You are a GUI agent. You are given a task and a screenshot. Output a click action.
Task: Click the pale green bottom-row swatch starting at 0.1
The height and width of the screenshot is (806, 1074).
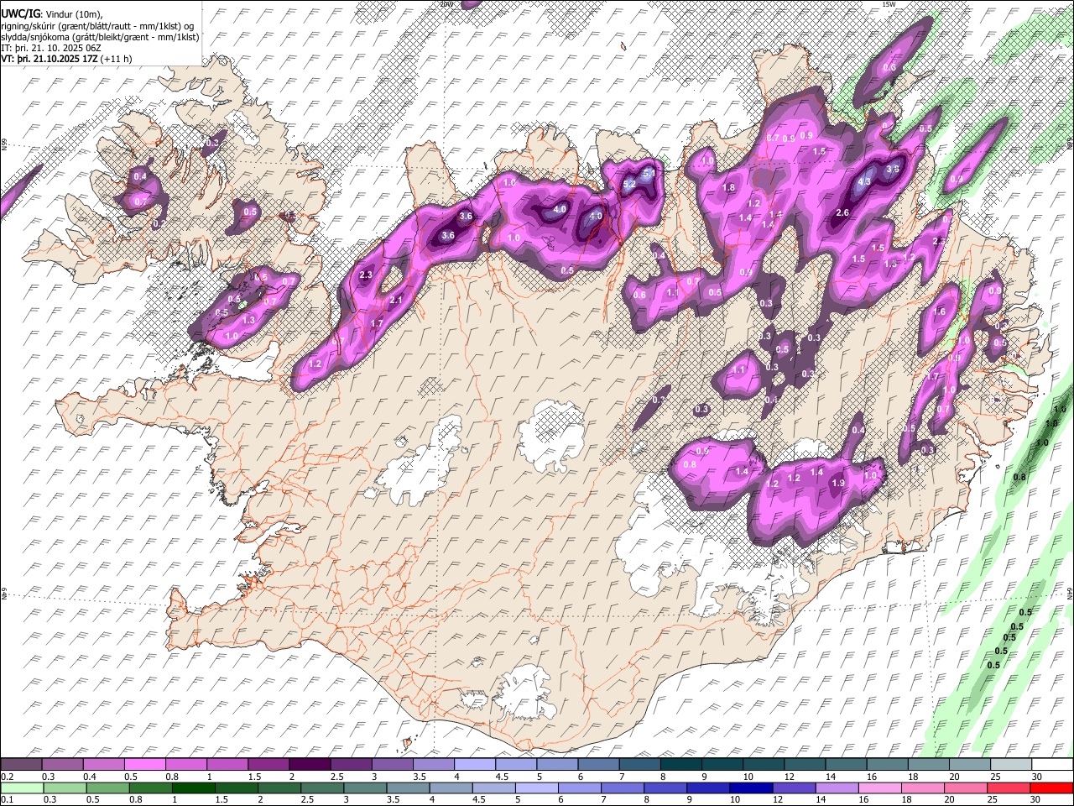click(22, 788)
